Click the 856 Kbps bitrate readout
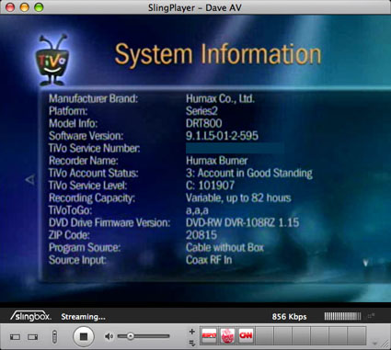The width and height of the screenshot is (391, 350). pyautogui.click(x=289, y=317)
